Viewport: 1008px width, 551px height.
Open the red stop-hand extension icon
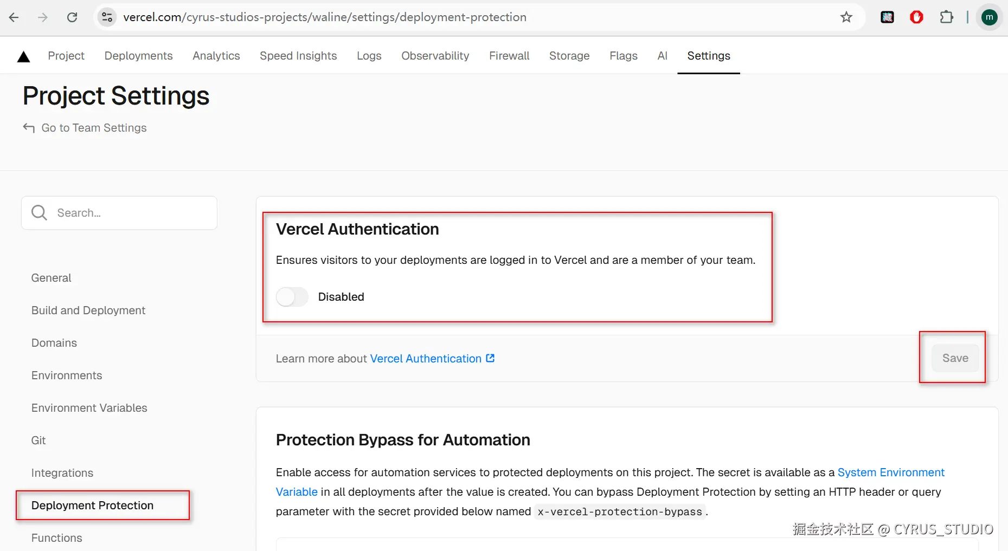[x=917, y=17]
